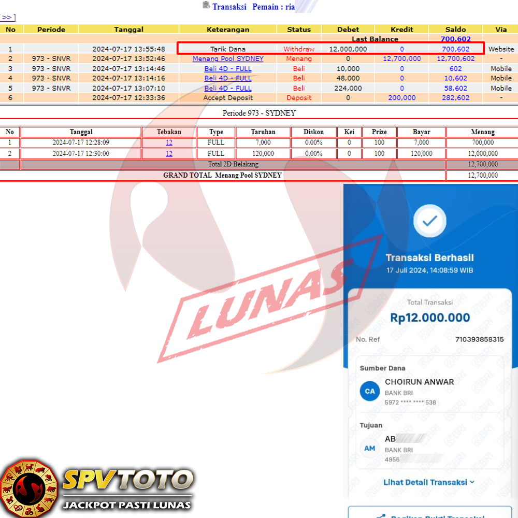Screen dimensions: 518x518
Task: Click the AM avatar under Tujuan
Action: pyautogui.click(x=370, y=448)
